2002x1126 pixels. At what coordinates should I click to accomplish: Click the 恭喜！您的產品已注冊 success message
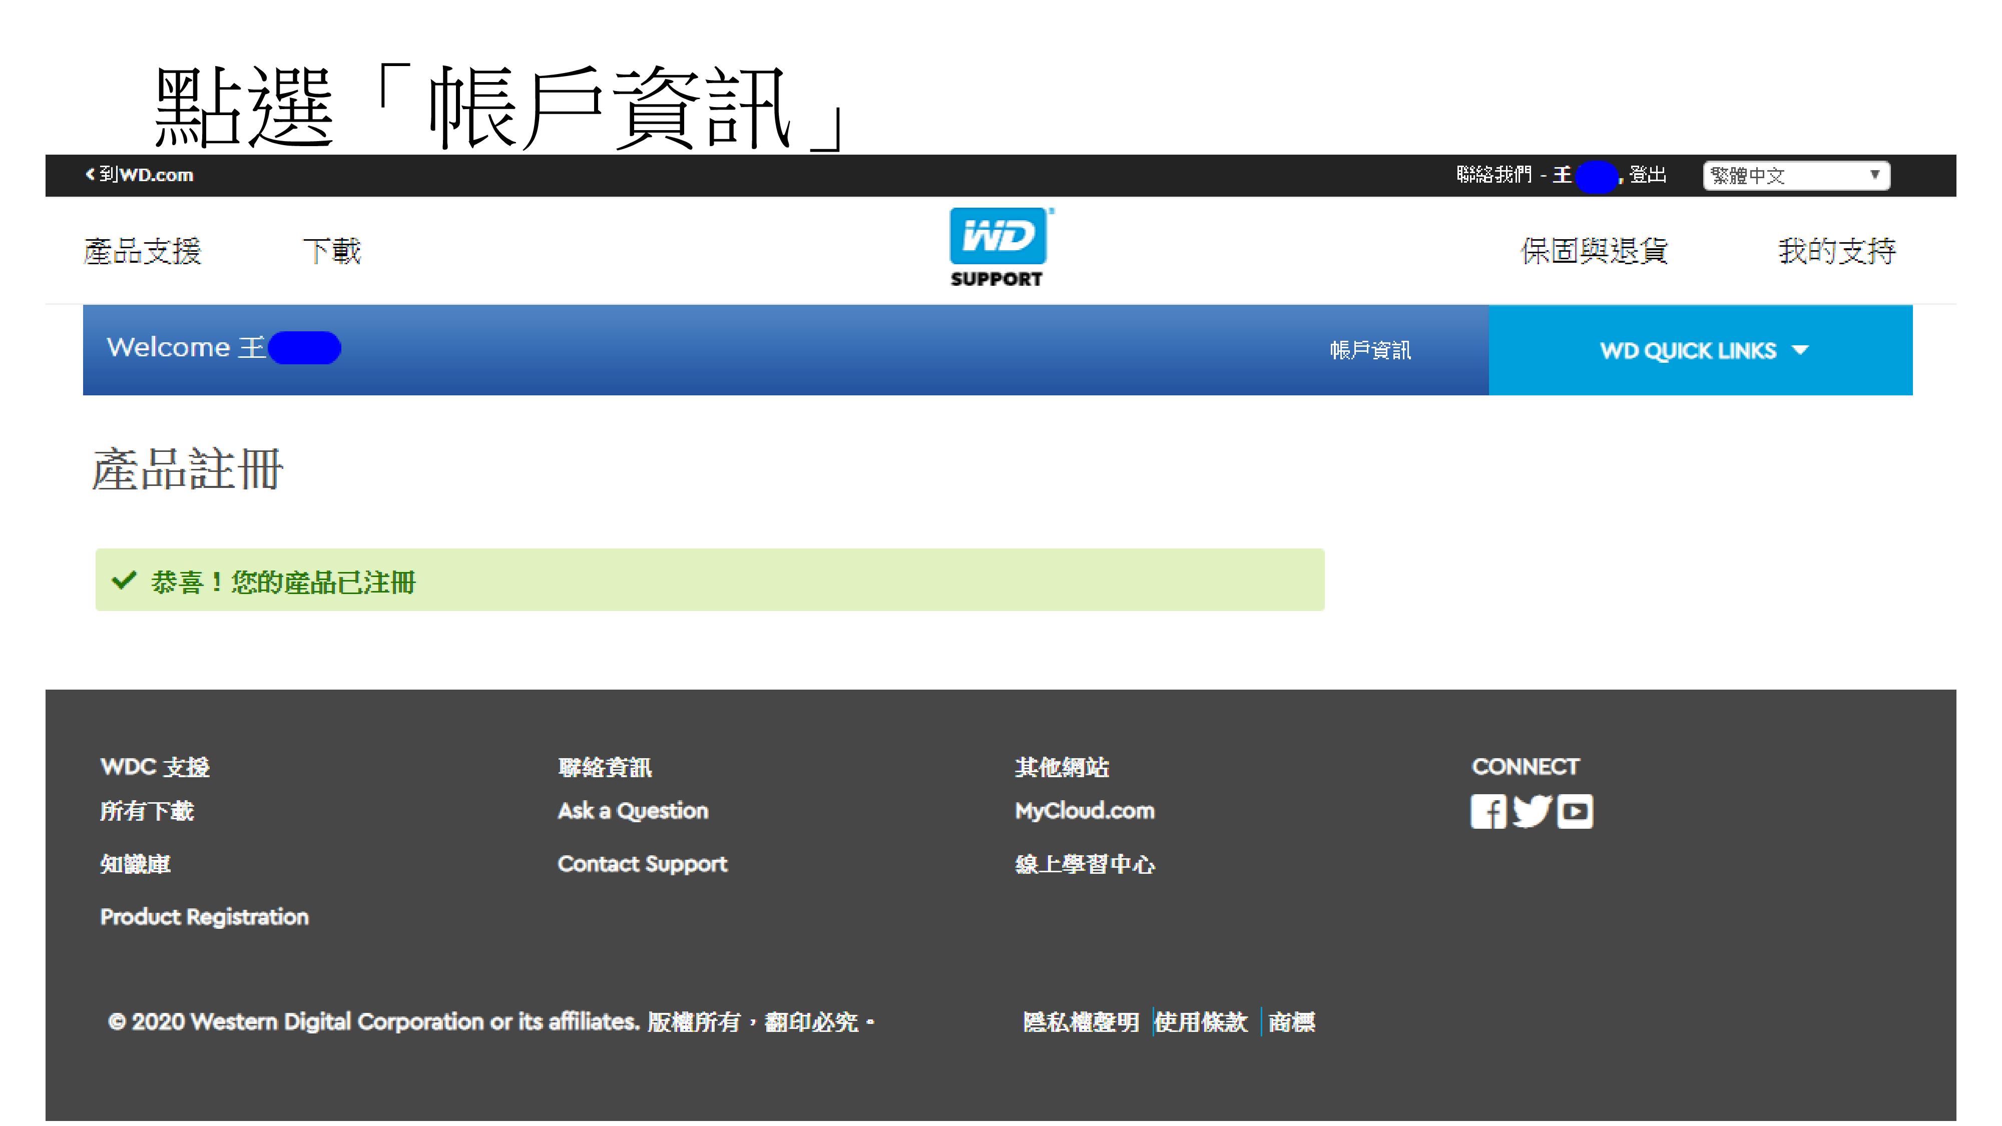tap(710, 581)
